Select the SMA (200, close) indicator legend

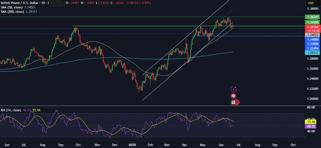(x=12, y=12)
